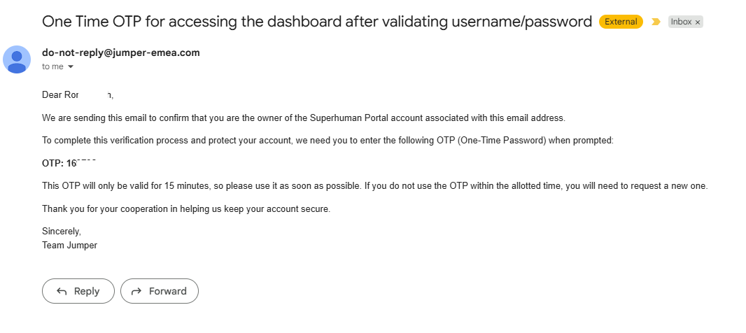Click the "Thank you for your cooperation" line
746x333 pixels.
coord(186,209)
